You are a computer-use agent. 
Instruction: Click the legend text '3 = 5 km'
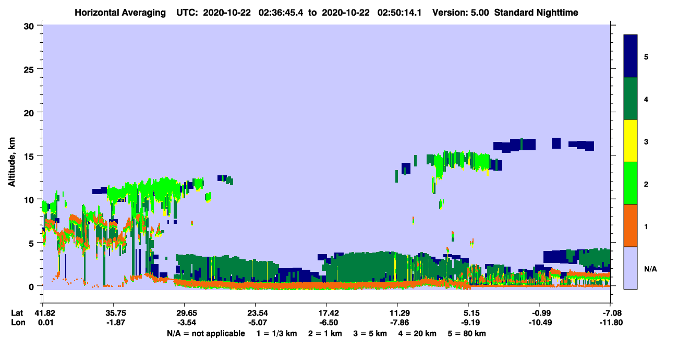(x=371, y=333)
